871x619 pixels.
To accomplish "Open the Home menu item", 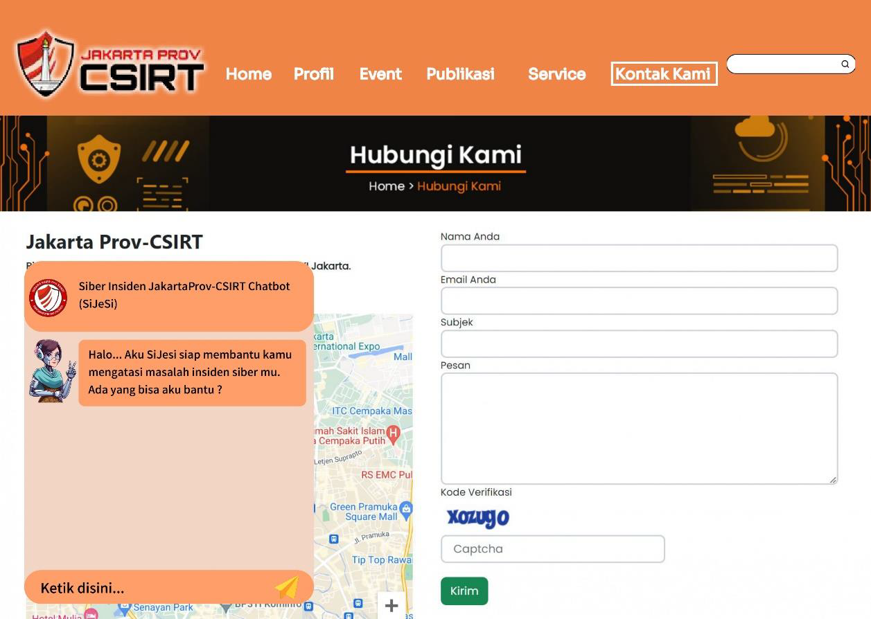I will pos(248,74).
